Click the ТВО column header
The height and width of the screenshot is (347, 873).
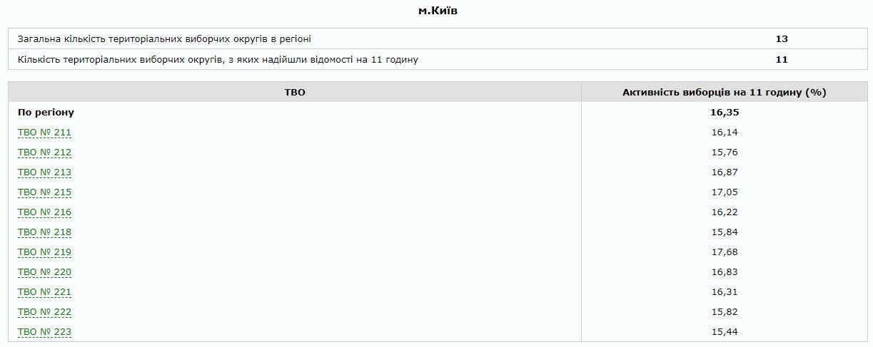[x=294, y=92]
